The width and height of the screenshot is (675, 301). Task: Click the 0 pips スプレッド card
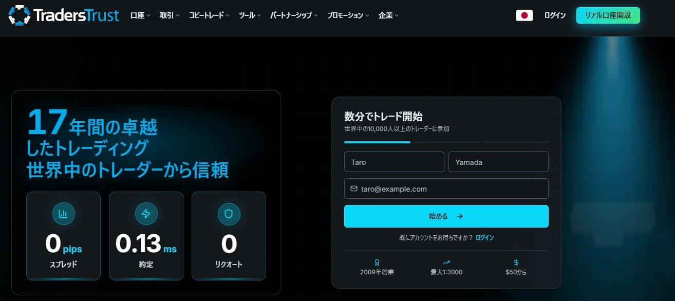[x=63, y=236]
